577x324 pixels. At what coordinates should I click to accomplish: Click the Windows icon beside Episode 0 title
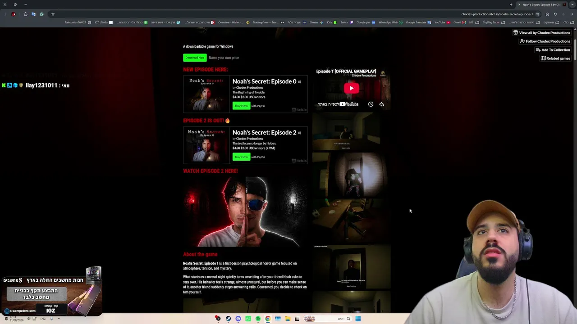coord(300,82)
